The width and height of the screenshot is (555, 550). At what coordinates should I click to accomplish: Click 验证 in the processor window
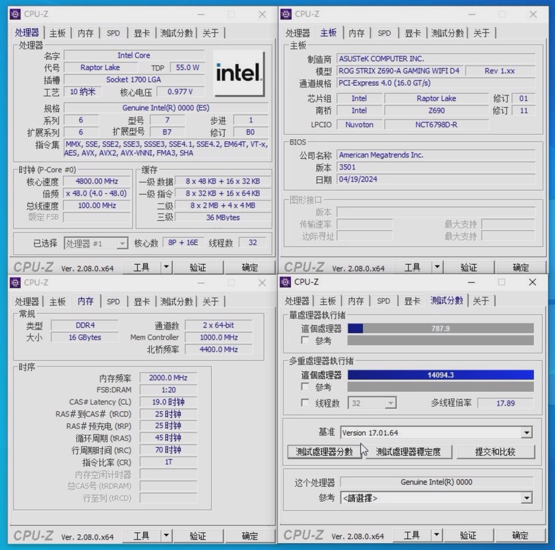198,267
